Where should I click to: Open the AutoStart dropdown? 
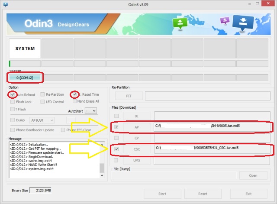pos(90,111)
